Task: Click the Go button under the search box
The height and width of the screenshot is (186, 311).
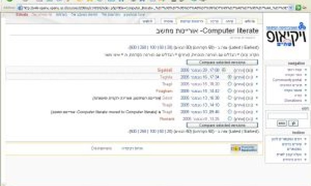Action: [x=294, y=124]
